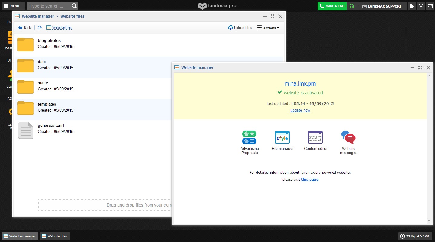
Task: Click the Upload files button
Action: coord(240,28)
